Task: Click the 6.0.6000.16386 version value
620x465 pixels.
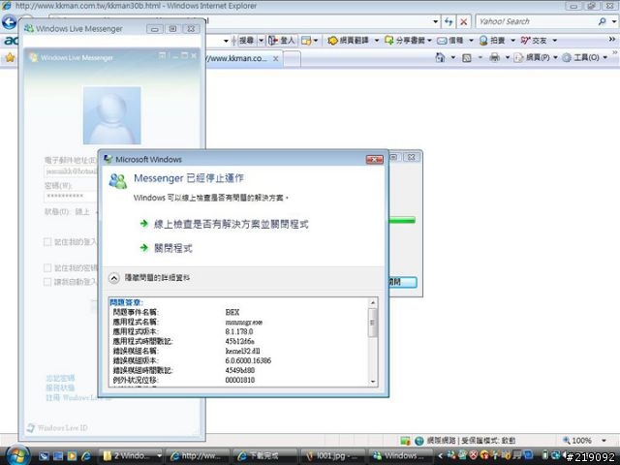Action: click(x=248, y=360)
